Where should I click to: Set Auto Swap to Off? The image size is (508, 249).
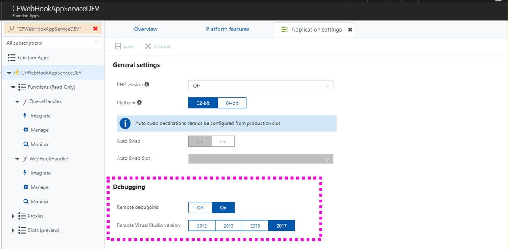200,141
